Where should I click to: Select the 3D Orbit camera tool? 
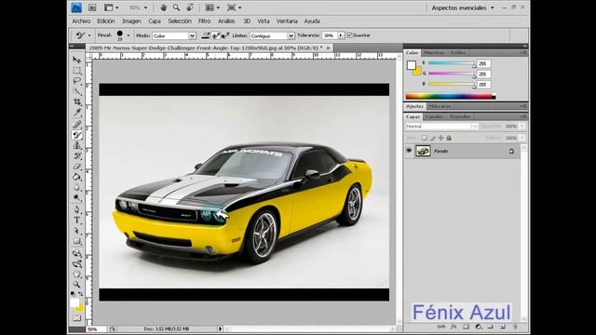[76, 263]
